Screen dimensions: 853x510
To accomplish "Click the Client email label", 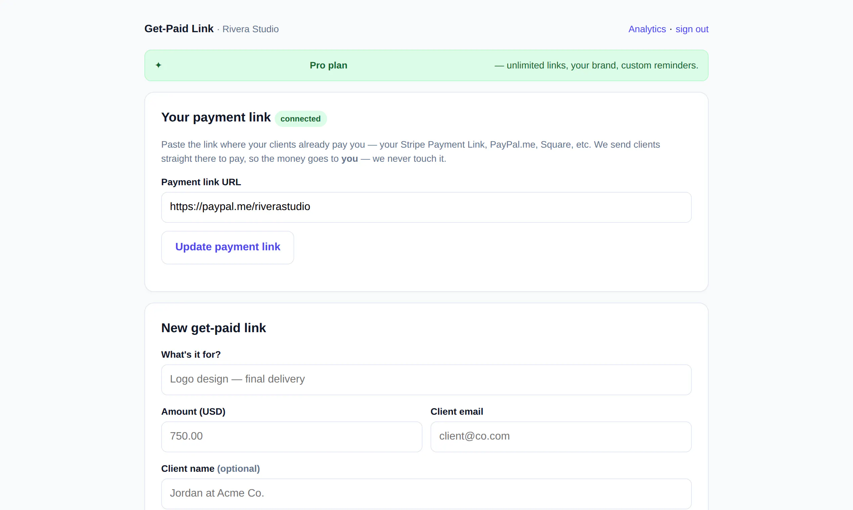I will coord(457,412).
